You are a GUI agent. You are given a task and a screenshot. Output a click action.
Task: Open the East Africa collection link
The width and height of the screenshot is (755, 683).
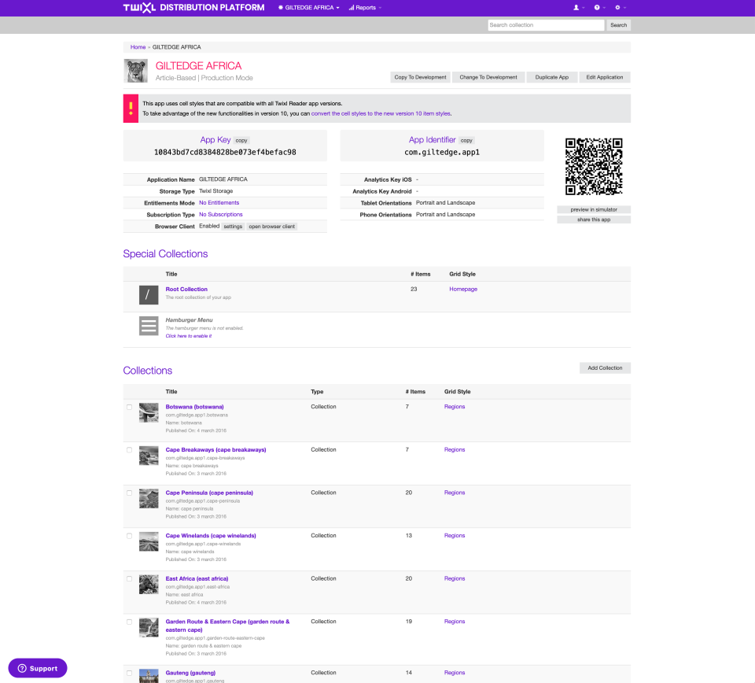197,579
